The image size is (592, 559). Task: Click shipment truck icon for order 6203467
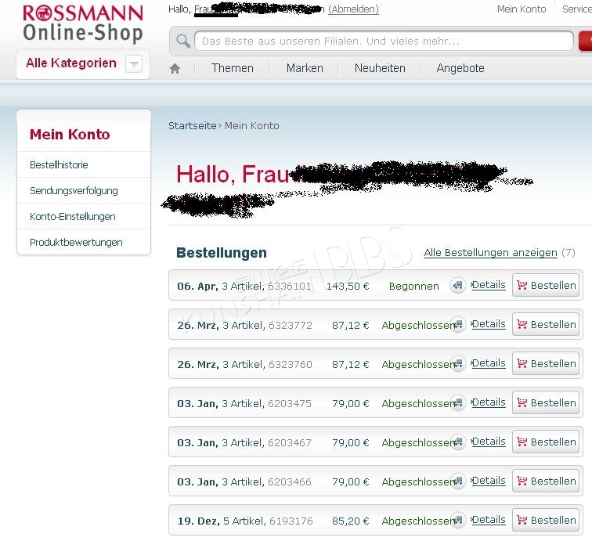[x=457, y=442]
